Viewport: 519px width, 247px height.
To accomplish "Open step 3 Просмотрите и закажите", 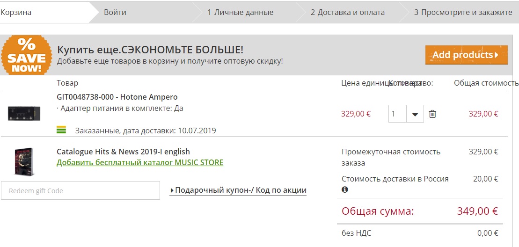I will tap(463, 12).
